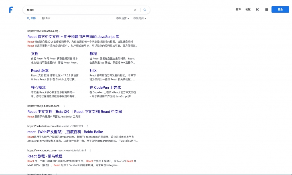The width and height of the screenshot is (292, 175).
Task: Click the blue 登录 button
Action: 280,9
